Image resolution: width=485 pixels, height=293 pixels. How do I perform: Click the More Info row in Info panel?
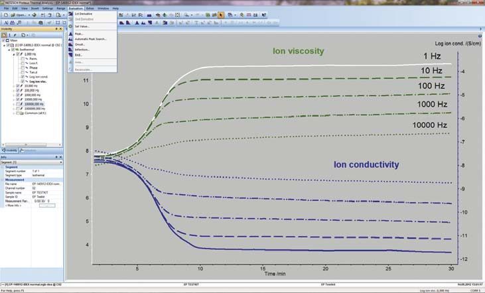[x=13, y=205]
